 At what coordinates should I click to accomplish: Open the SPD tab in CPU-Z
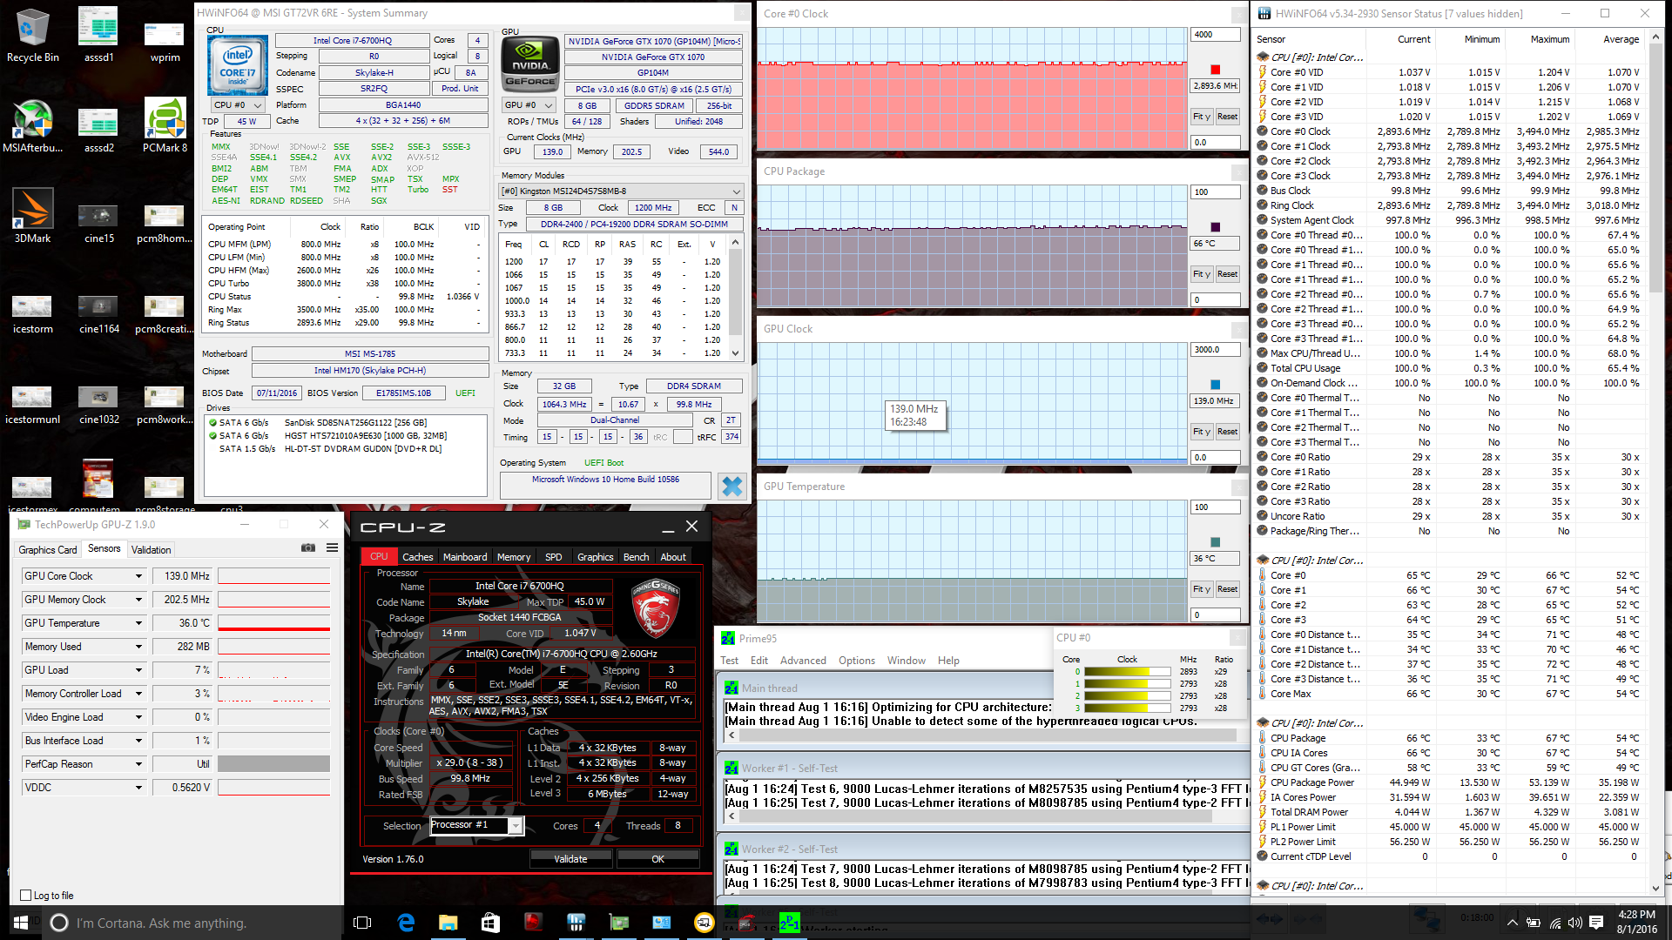click(554, 557)
